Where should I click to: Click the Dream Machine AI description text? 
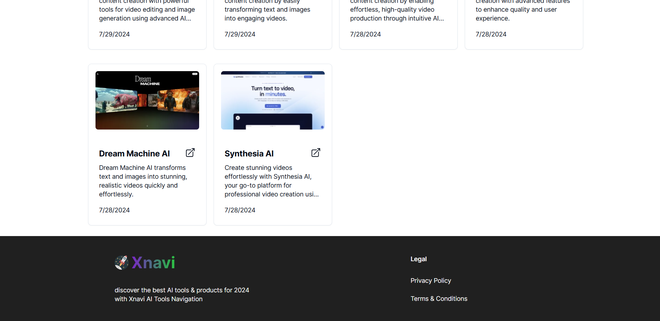pyautogui.click(x=143, y=181)
